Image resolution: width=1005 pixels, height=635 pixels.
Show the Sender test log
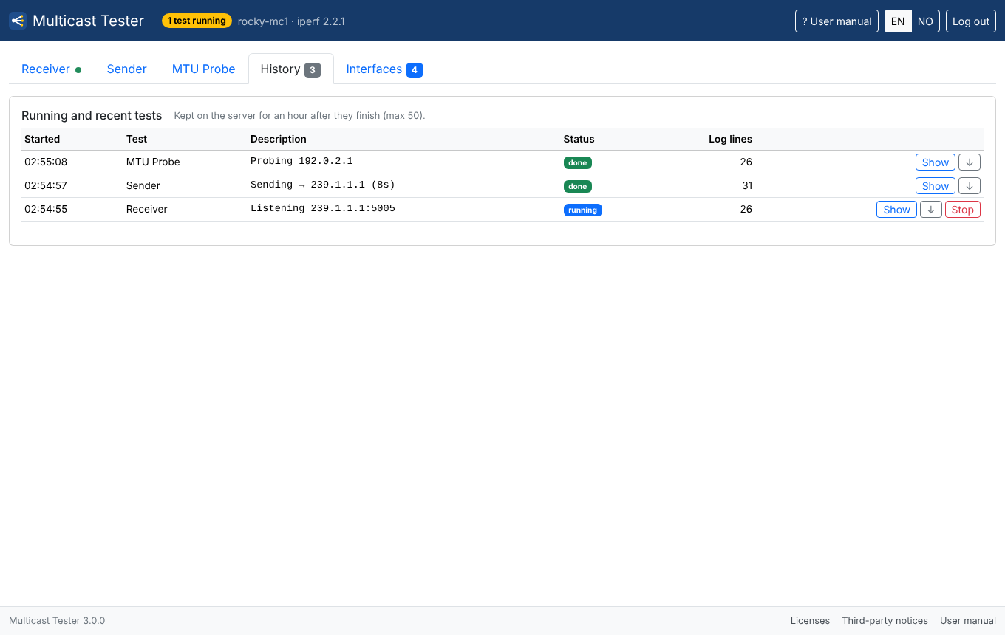(x=936, y=186)
